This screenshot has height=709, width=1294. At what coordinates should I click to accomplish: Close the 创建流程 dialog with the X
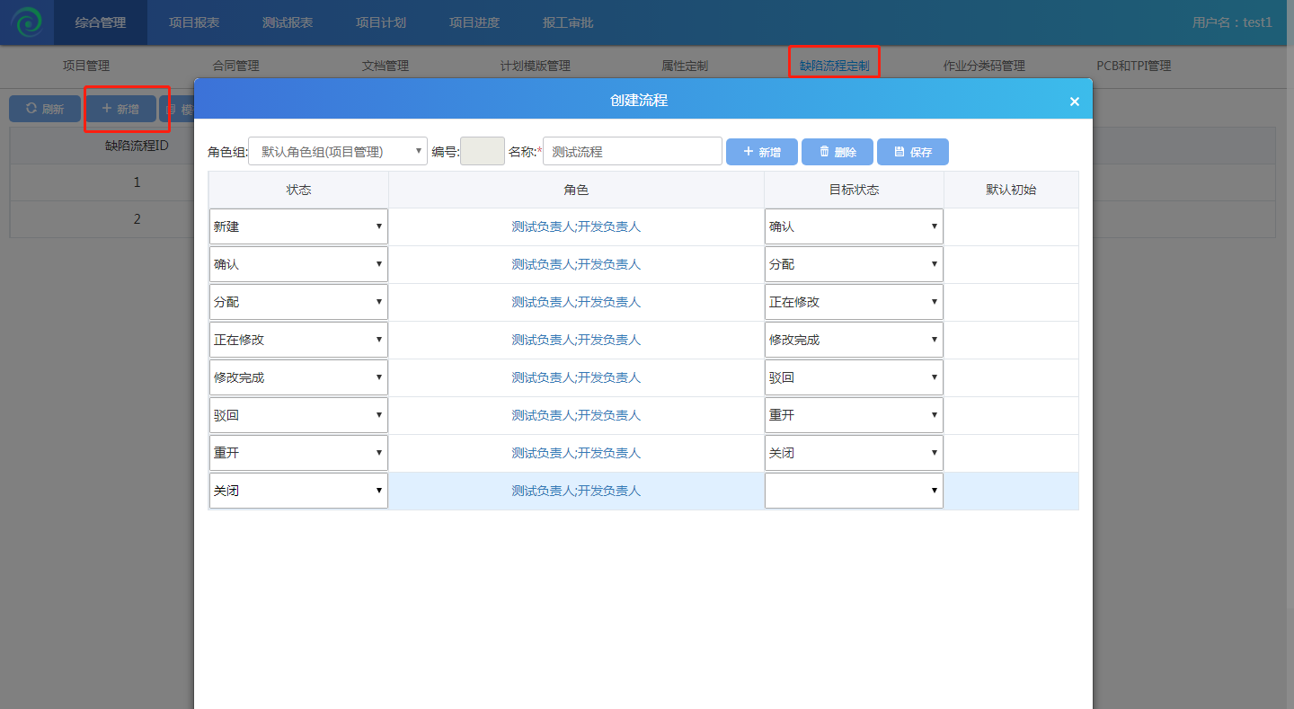[1074, 102]
